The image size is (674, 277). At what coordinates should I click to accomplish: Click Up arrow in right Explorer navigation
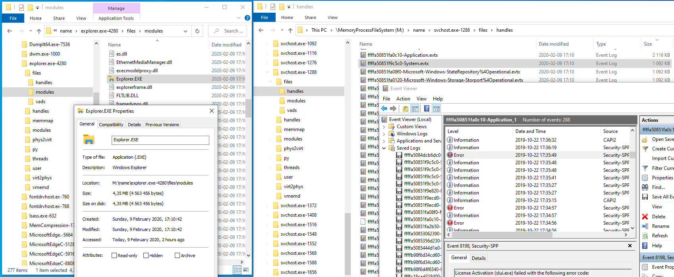(x=290, y=30)
